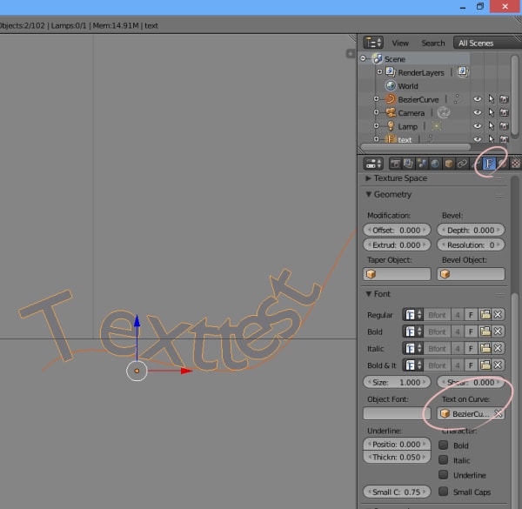Viewport: 522px width, 509px height.
Task: Expand the RenderLayers tree node
Action: [379, 72]
